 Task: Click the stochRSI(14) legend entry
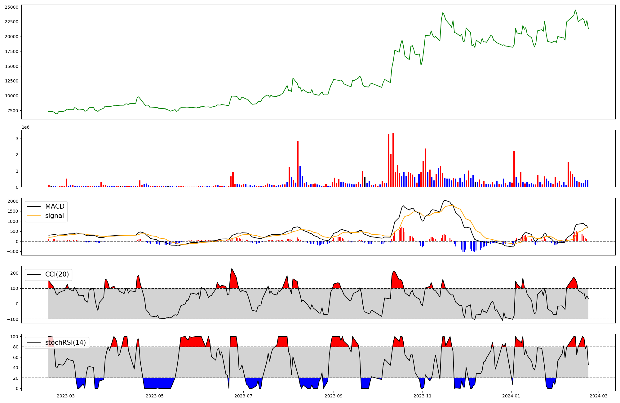(x=65, y=342)
